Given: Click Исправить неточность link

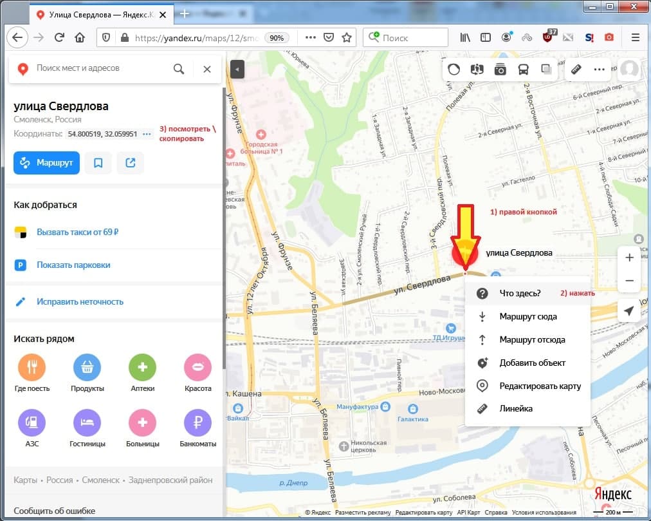Looking at the screenshot, I should pos(80,301).
